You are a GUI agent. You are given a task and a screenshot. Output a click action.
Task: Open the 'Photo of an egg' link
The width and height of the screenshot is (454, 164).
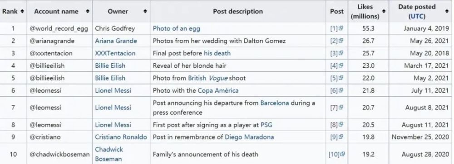176,28
